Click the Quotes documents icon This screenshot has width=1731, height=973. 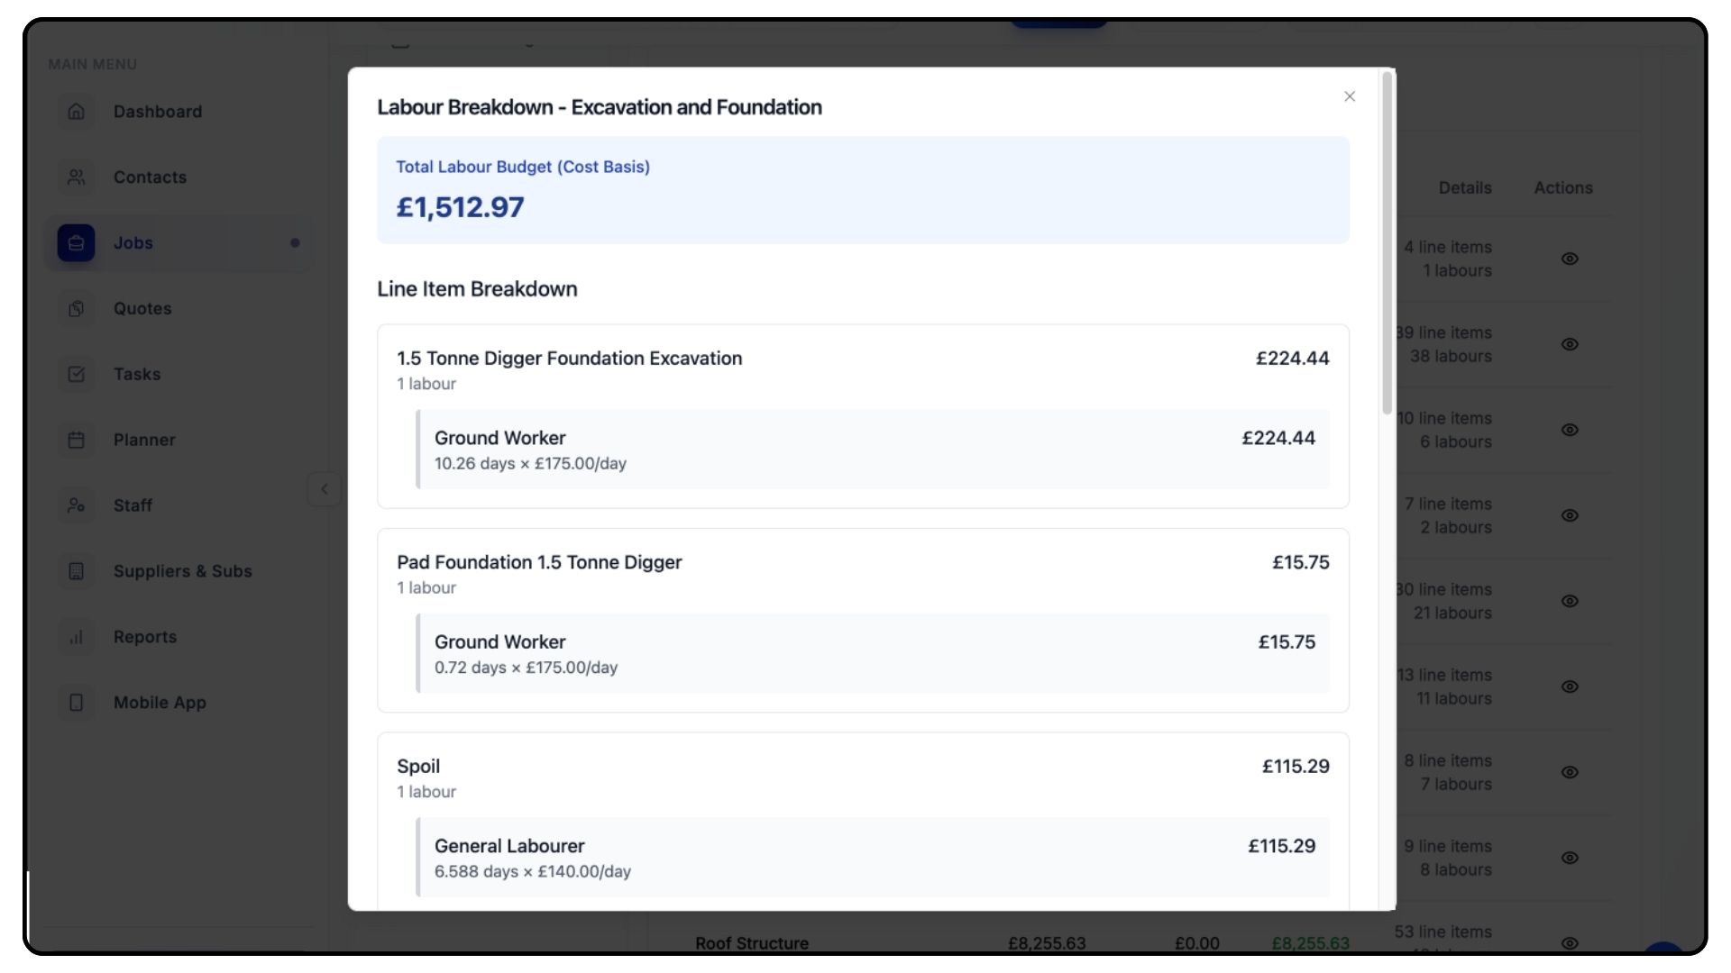coord(77,309)
